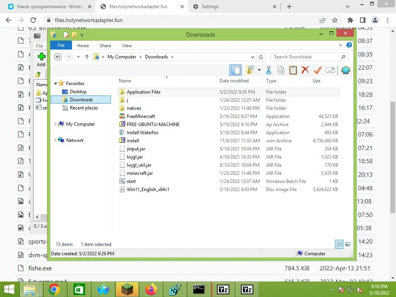Open the Customize Quick Access Toolbar dropdown
The height and width of the screenshot is (297, 396).
click(82, 35)
